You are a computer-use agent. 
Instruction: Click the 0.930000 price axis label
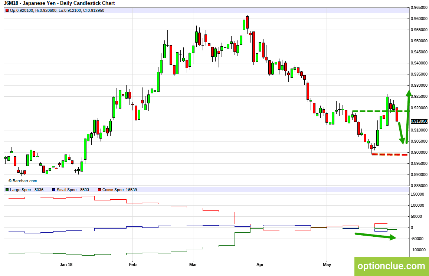[419, 86]
